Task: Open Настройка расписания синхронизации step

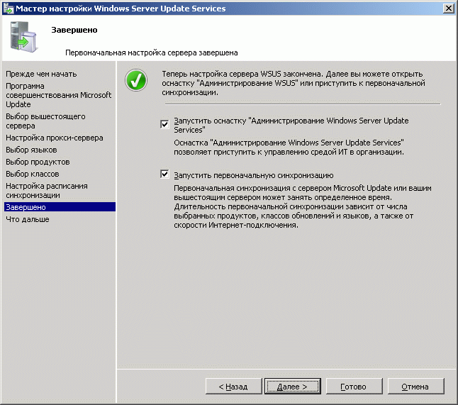Action: (x=47, y=191)
